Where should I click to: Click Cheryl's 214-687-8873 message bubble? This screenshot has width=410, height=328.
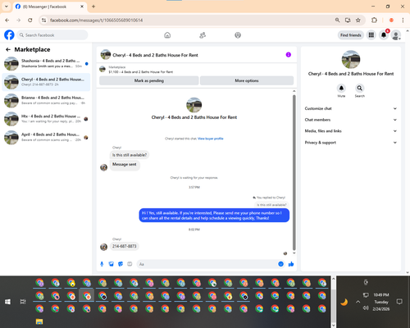pyautogui.click(x=125, y=246)
